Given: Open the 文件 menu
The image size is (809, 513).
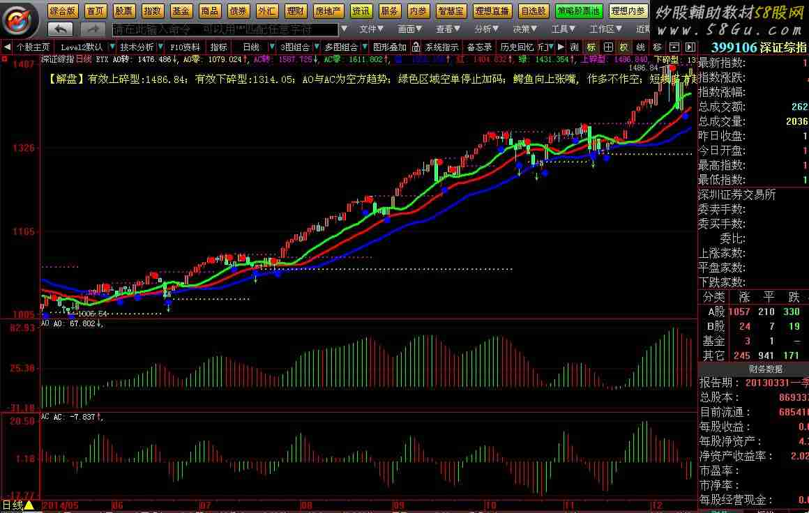Looking at the screenshot, I should click(x=372, y=29).
